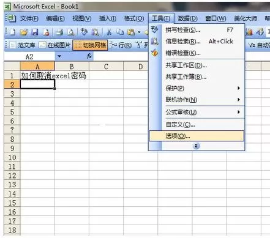Open the 格式(O) menu
Image resolution: width=270 pixels, height=238 pixels.
[134, 18]
